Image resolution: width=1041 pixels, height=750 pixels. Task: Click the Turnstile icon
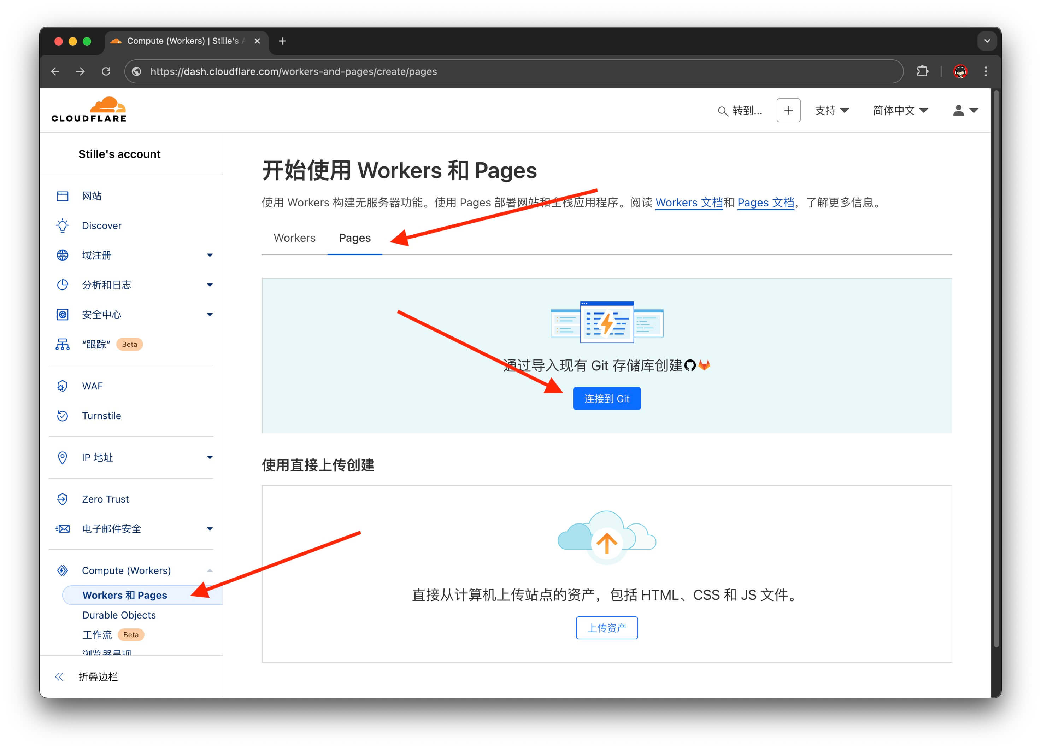[x=63, y=416]
